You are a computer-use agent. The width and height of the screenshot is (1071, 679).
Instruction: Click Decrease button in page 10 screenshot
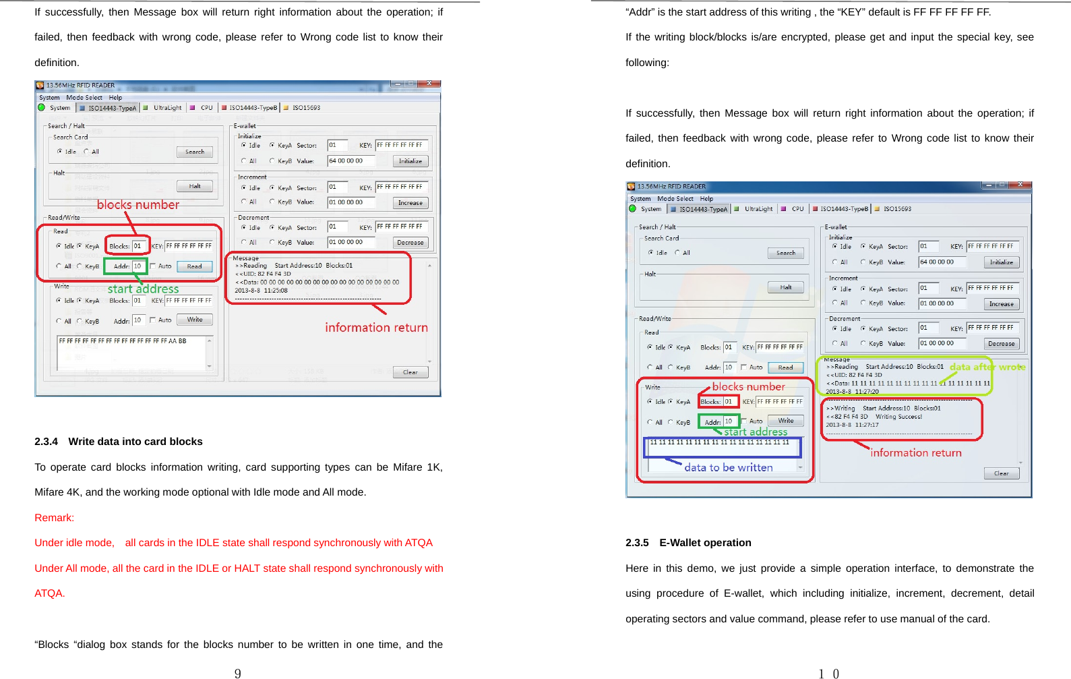pos(1002,344)
